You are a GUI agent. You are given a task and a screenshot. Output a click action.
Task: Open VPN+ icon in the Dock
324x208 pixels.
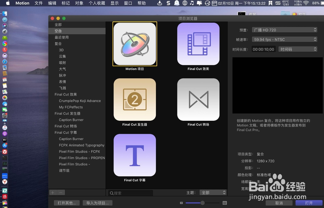coord(5,176)
